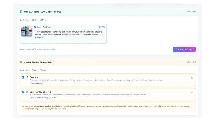Image resolution: width=215 pixels, height=121 pixels.
Task: Click the Internal Linking Suggestions heading
Action: pos(38,62)
